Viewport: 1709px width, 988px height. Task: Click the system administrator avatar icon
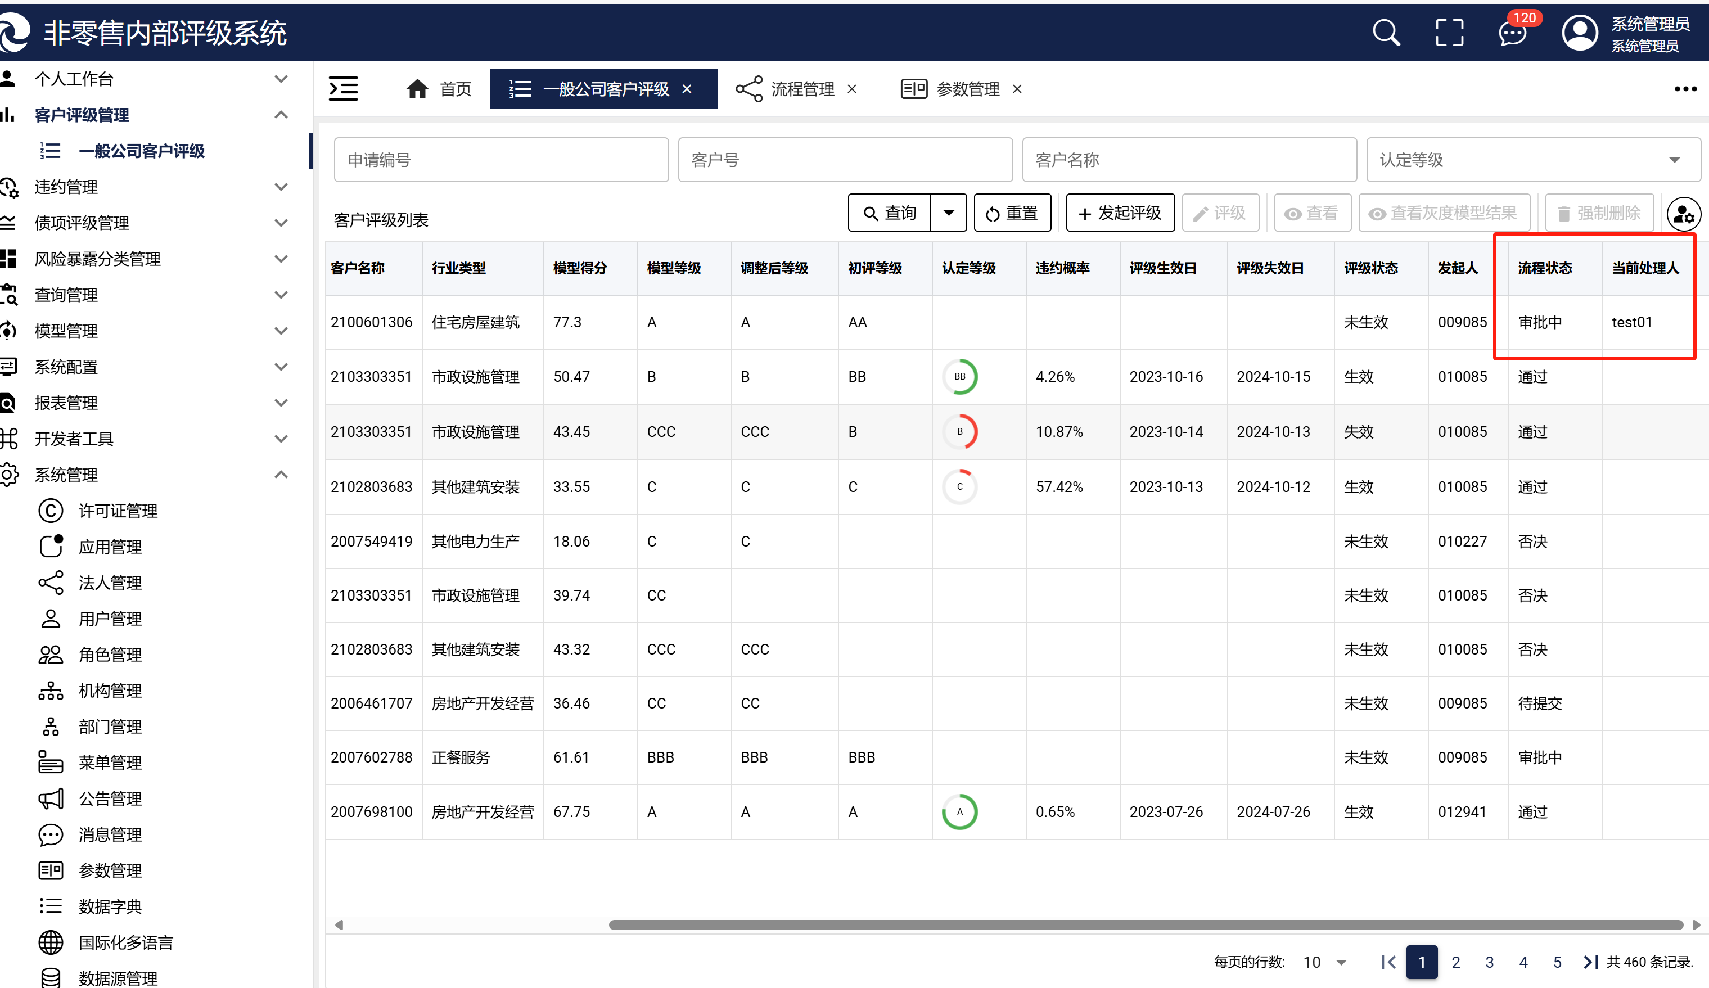[x=1580, y=33]
